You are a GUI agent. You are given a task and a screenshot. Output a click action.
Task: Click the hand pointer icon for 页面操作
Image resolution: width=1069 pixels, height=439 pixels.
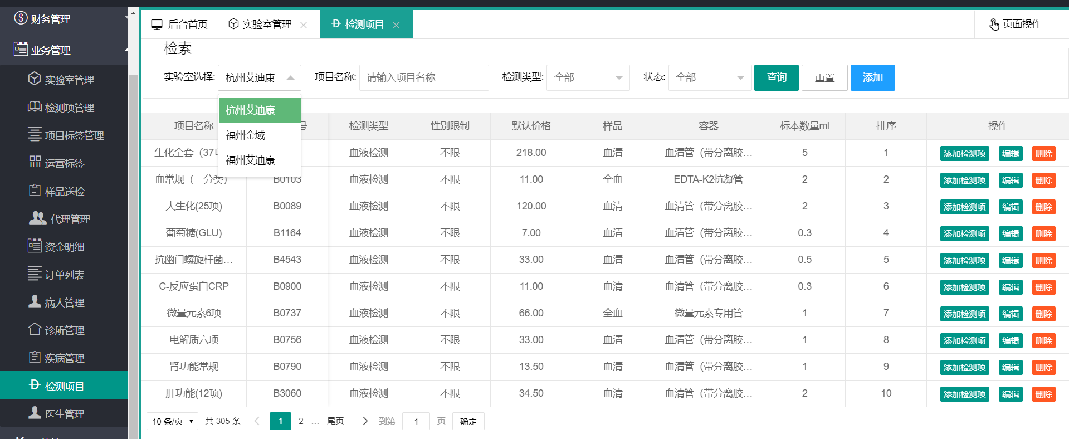pyautogui.click(x=994, y=24)
